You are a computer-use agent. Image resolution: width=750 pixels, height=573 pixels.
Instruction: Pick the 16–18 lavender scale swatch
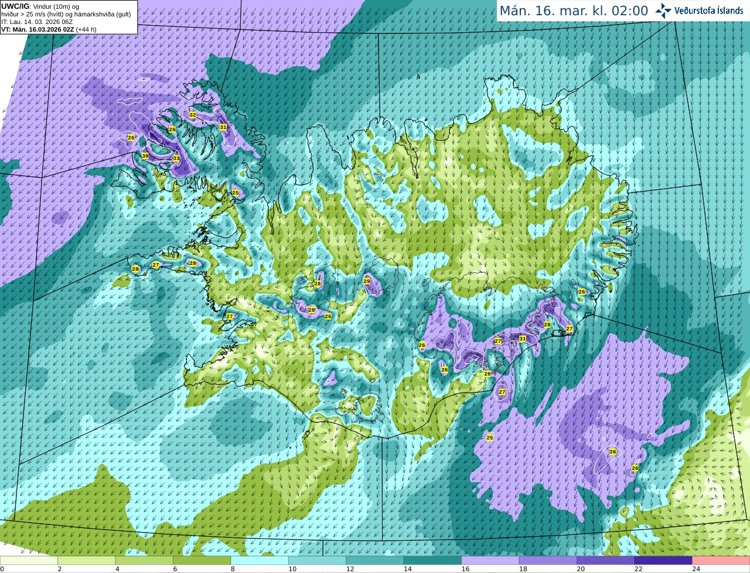490,560
